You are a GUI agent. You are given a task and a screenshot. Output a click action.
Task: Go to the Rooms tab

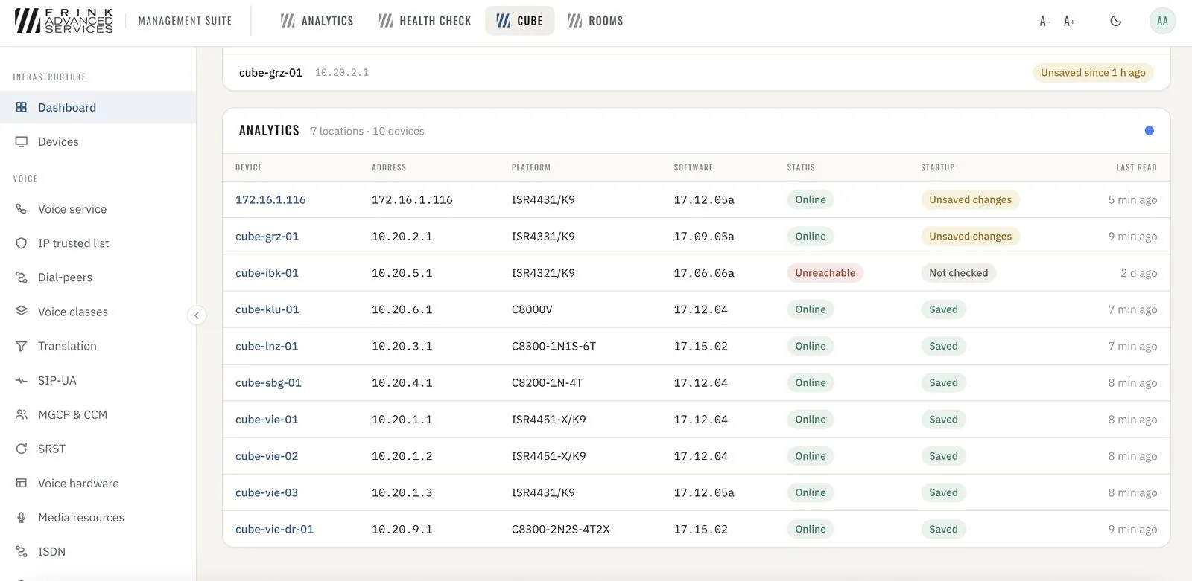[x=595, y=21]
